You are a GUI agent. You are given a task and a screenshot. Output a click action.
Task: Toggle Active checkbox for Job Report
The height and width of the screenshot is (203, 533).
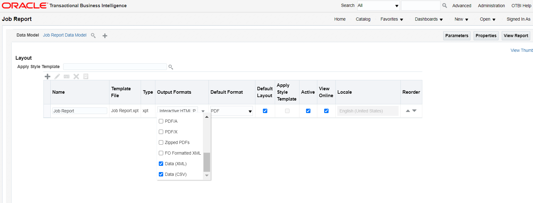point(308,111)
